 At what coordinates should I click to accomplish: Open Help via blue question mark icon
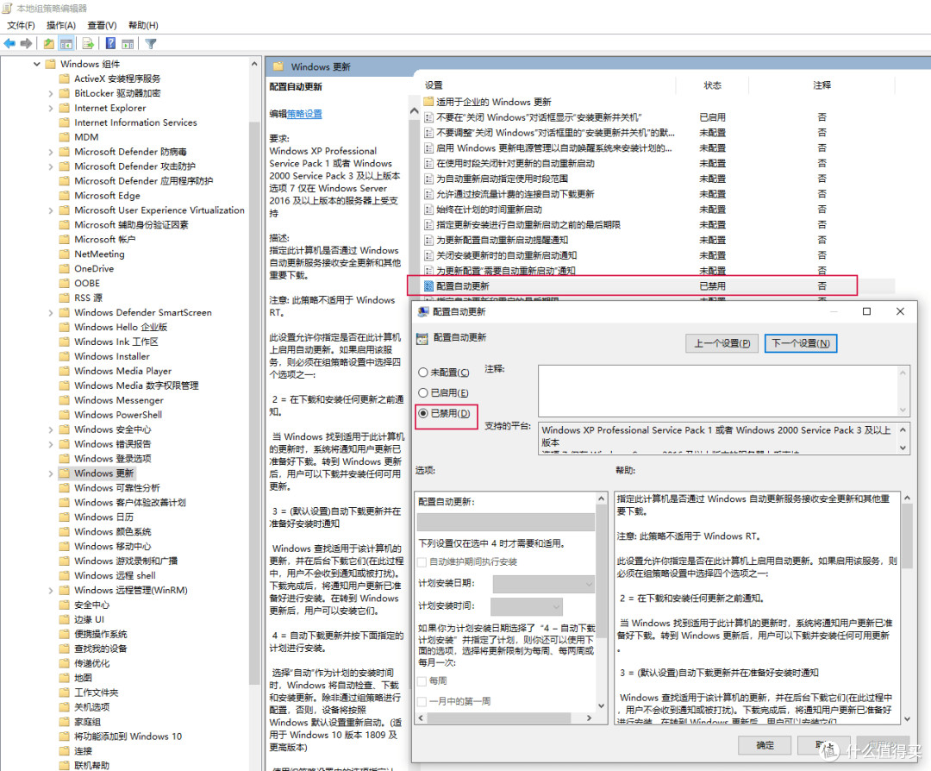tap(111, 43)
